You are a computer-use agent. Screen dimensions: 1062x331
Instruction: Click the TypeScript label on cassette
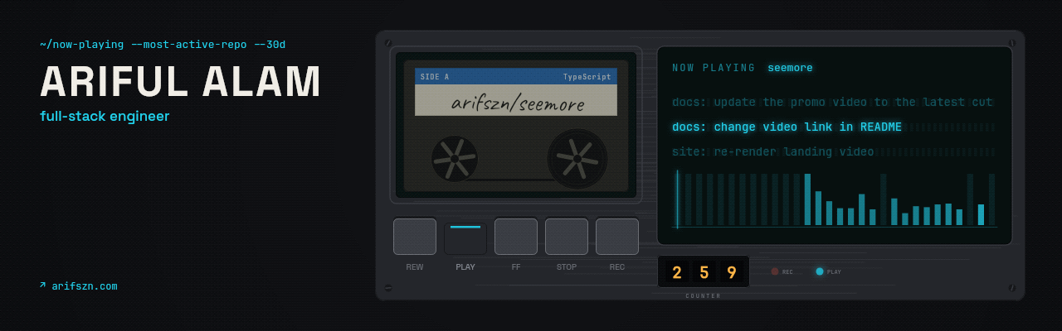[x=587, y=77]
